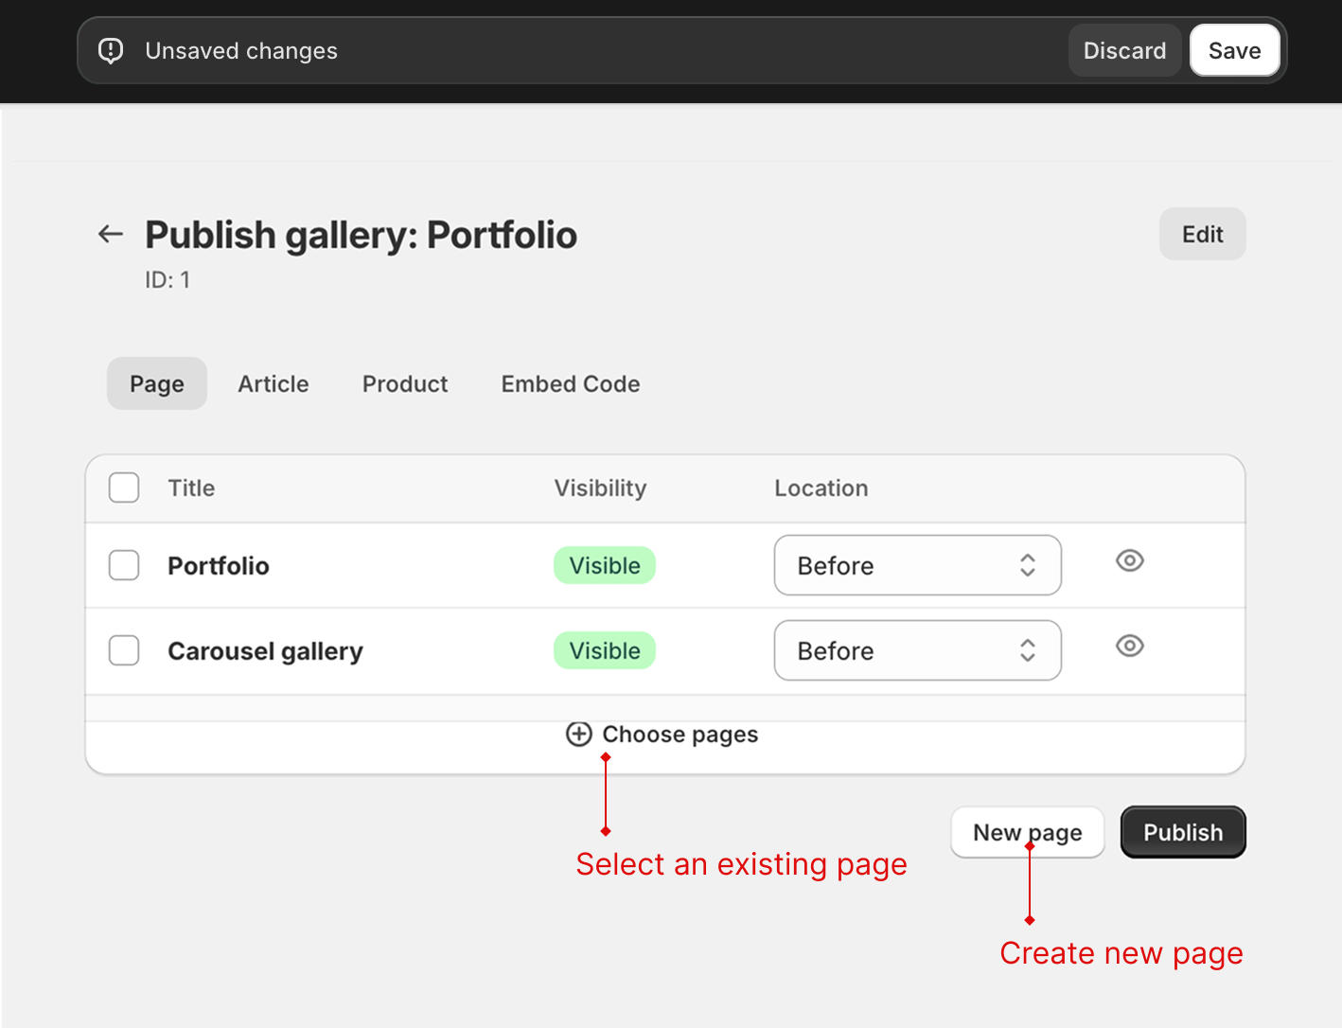The width and height of the screenshot is (1342, 1028).
Task: Click the warning icon next to Unsaved changes
Action: coord(111,50)
